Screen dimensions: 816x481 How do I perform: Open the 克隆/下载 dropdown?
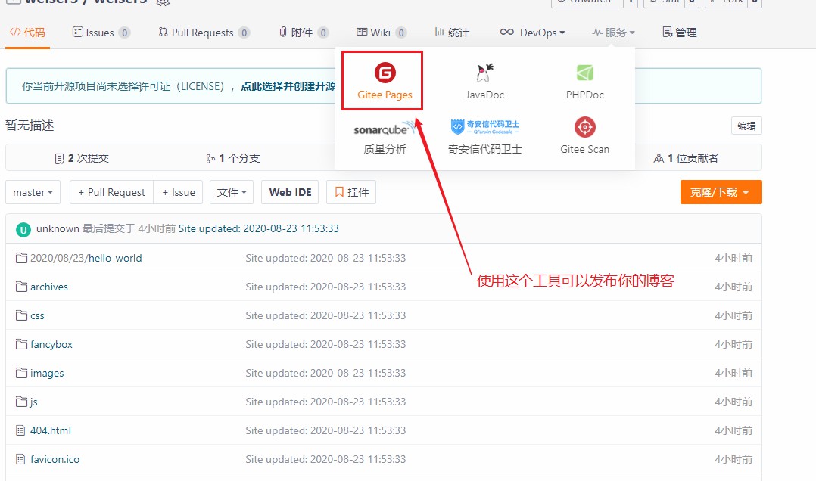[721, 192]
